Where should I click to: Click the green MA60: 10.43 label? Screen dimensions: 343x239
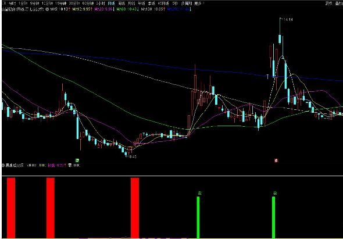pos(127,9)
